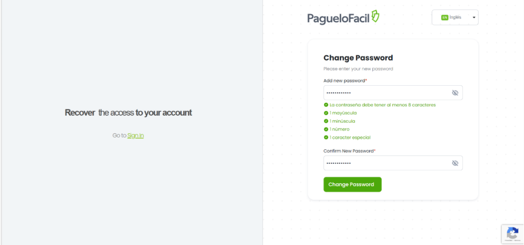
Task: Focus the Add new password input field
Action: click(x=385, y=93)
